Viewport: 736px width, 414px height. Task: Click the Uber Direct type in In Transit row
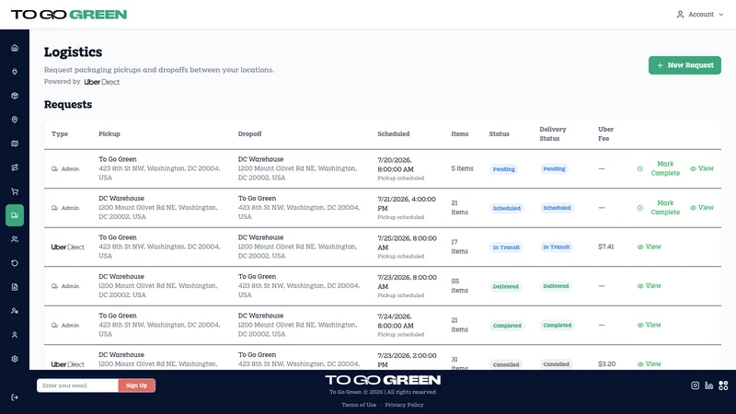[x=67, y=247]
